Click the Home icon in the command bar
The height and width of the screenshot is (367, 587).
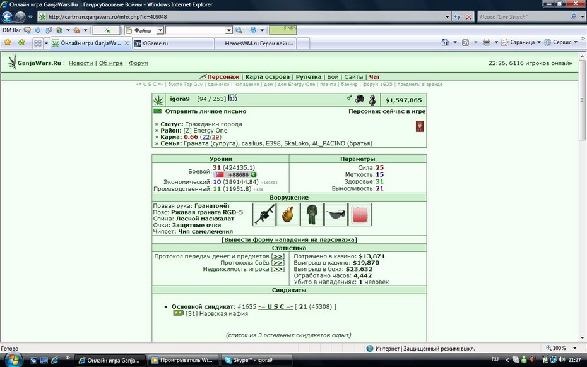pos(445,42)
